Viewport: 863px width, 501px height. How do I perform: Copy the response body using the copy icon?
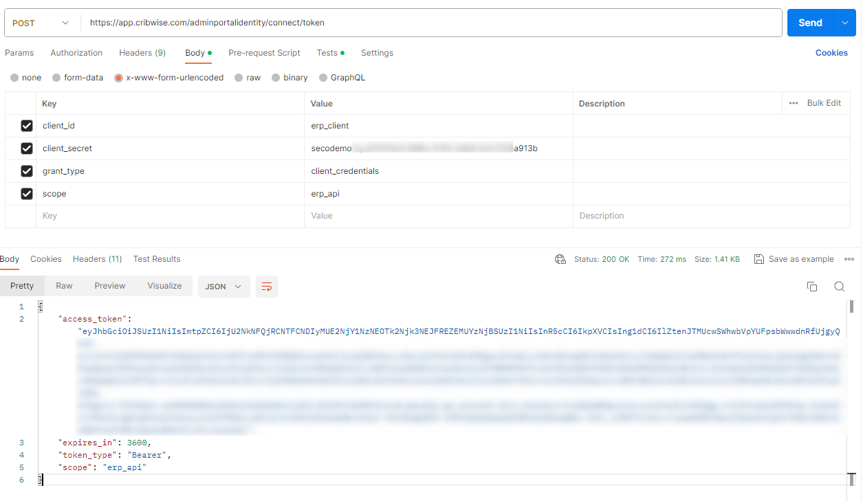pos(812,286)
